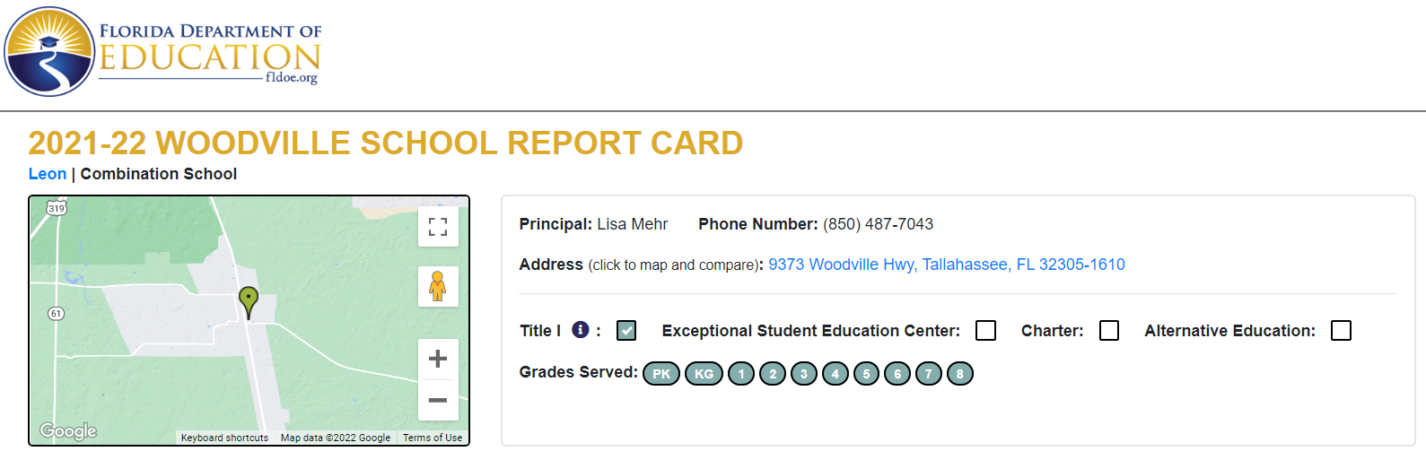Check the Exceptional Student Education Center box
Viewport: 1426px width, 460px height.
[985, 331]
